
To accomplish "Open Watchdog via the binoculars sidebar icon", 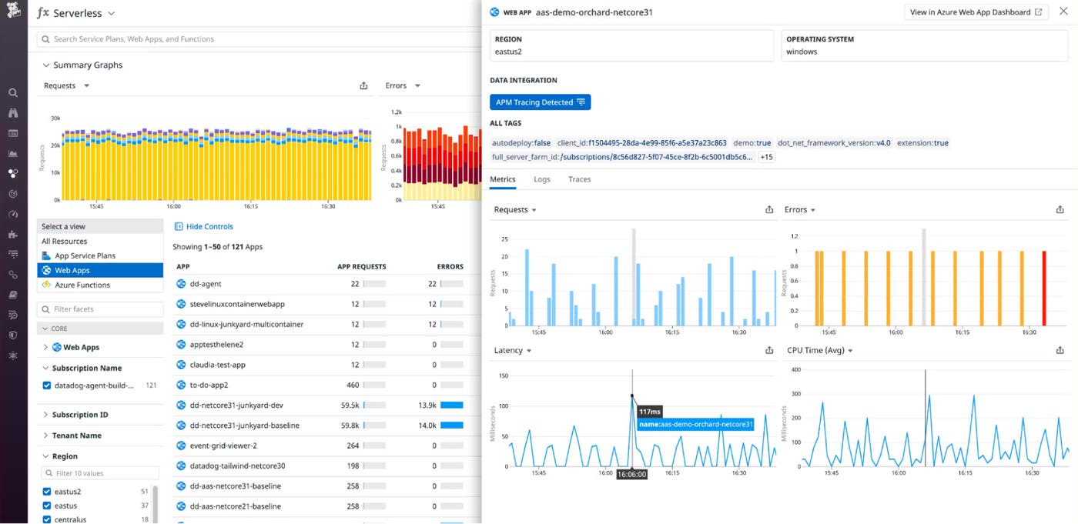I will tap(13, 112).
